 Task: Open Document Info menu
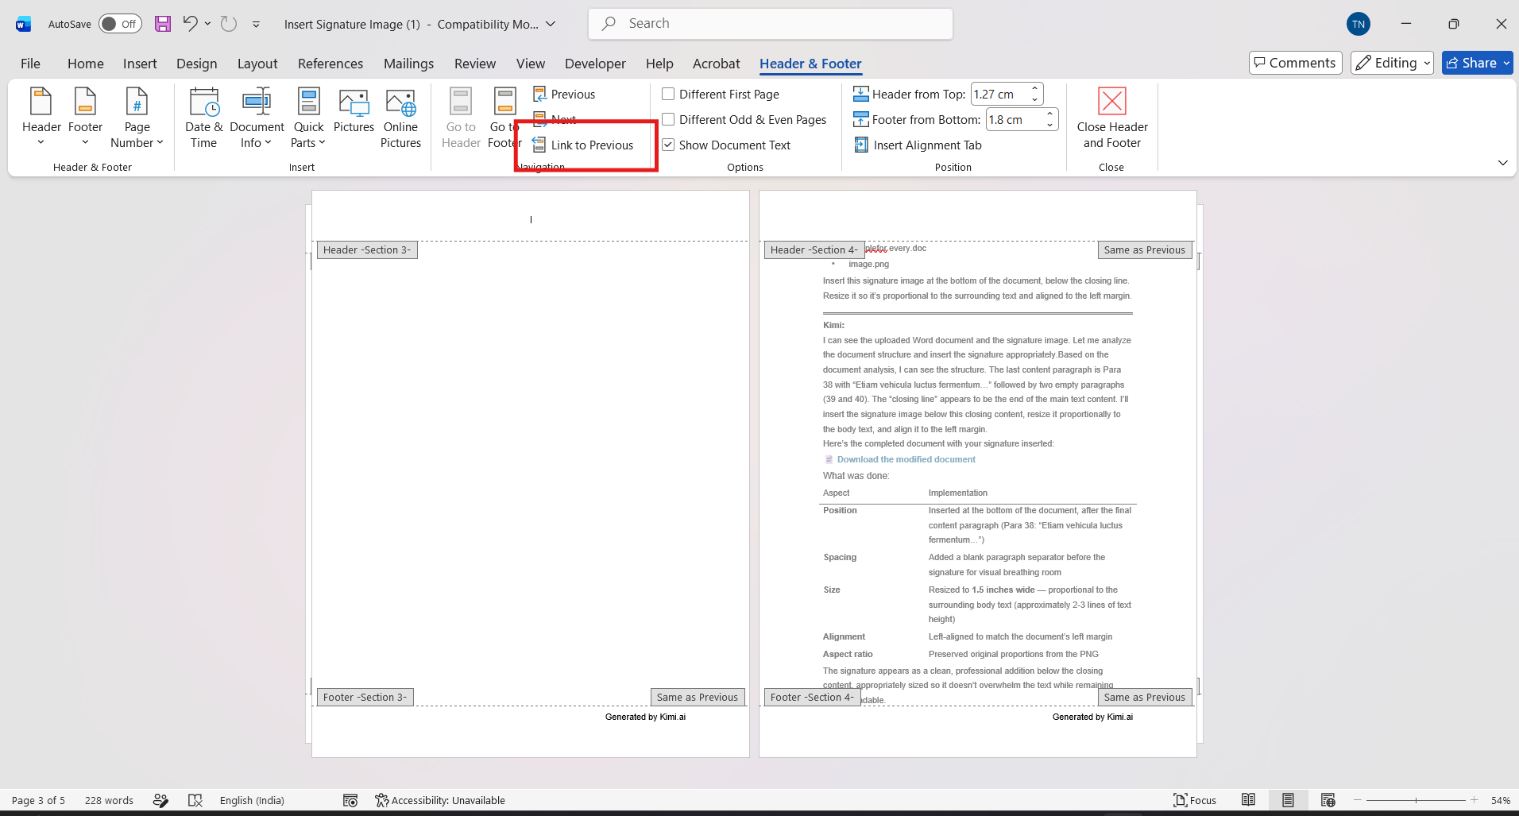coord(257,118)
